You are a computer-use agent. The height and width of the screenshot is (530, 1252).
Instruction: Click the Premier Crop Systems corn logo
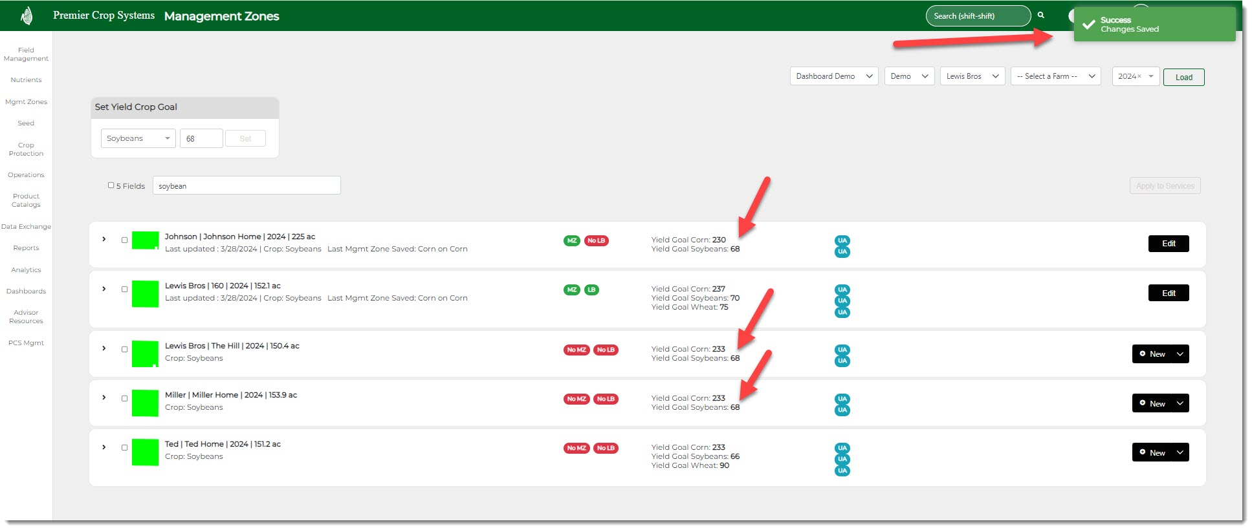pos(27,16)
